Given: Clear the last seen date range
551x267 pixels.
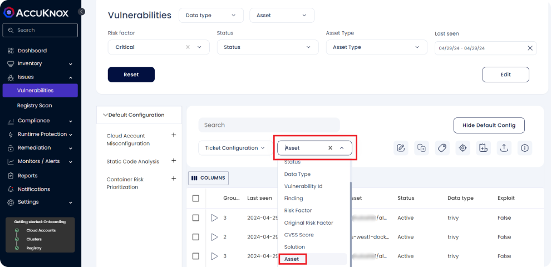Looking at the screenshot, I should 530,48.
